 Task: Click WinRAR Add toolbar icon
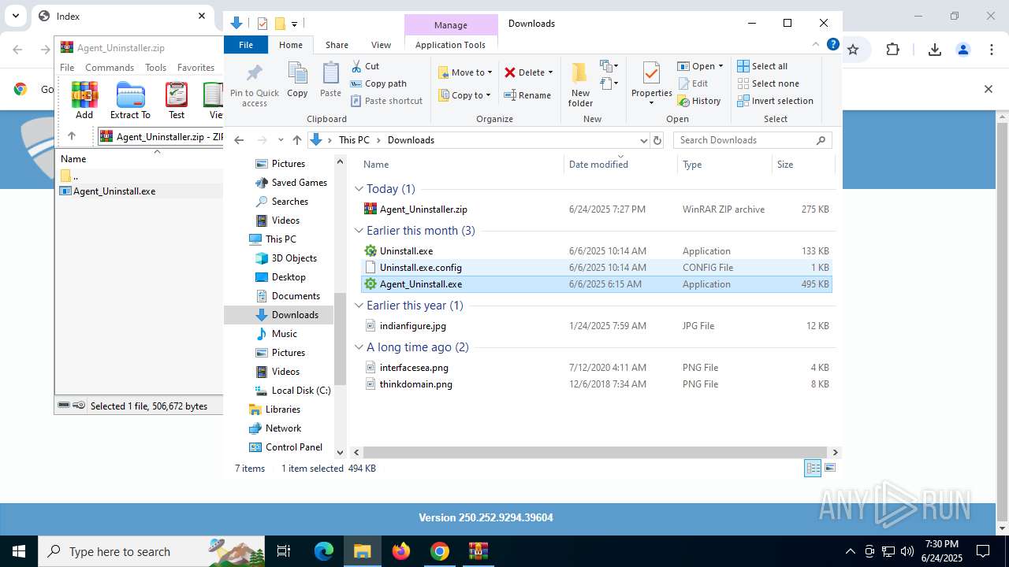[84, 100]
